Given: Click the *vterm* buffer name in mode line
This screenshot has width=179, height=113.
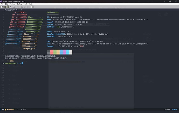Looking at the screenshot, I should click(x=11, y=110).
